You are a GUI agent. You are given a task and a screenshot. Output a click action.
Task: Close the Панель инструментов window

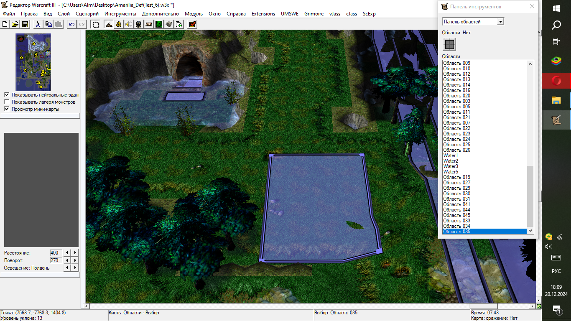pyautogui.click(x=532, y=7)
